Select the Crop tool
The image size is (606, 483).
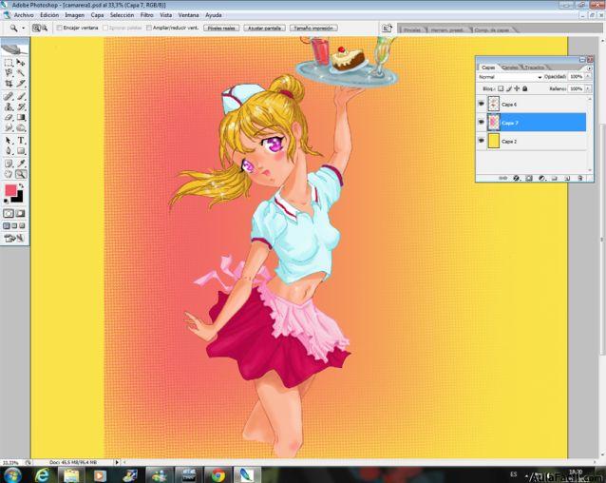pyautogui.click(x=9, y=83)
